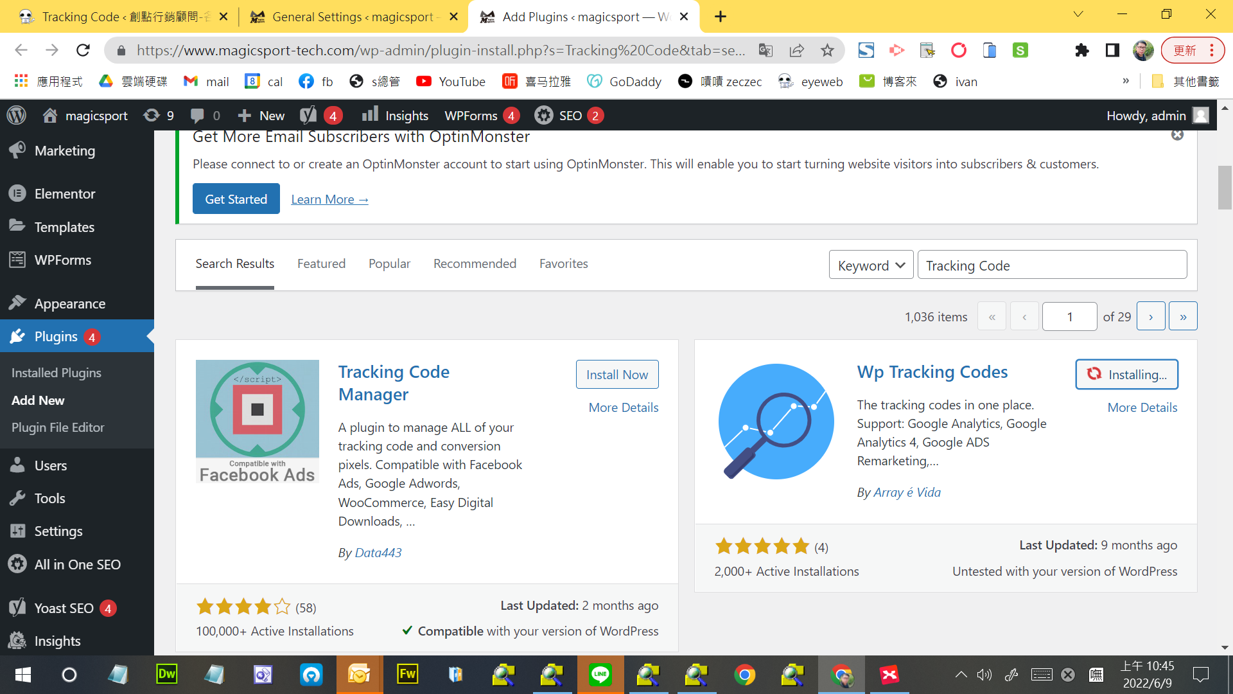Open the 9 pending updates icon
The height and width of the screenshot is (694, 1233).
click(159, 115)
